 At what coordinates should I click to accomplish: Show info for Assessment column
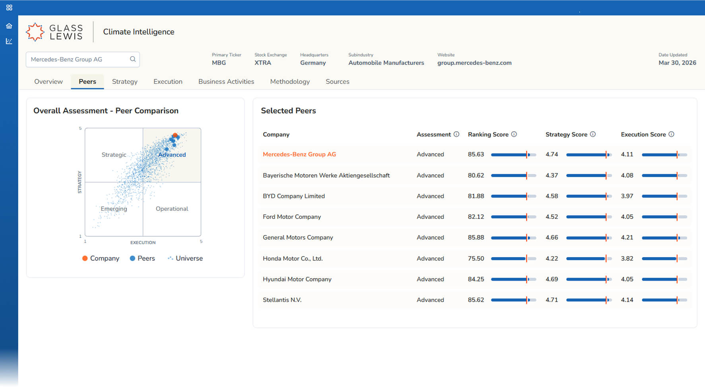point(456,134)
